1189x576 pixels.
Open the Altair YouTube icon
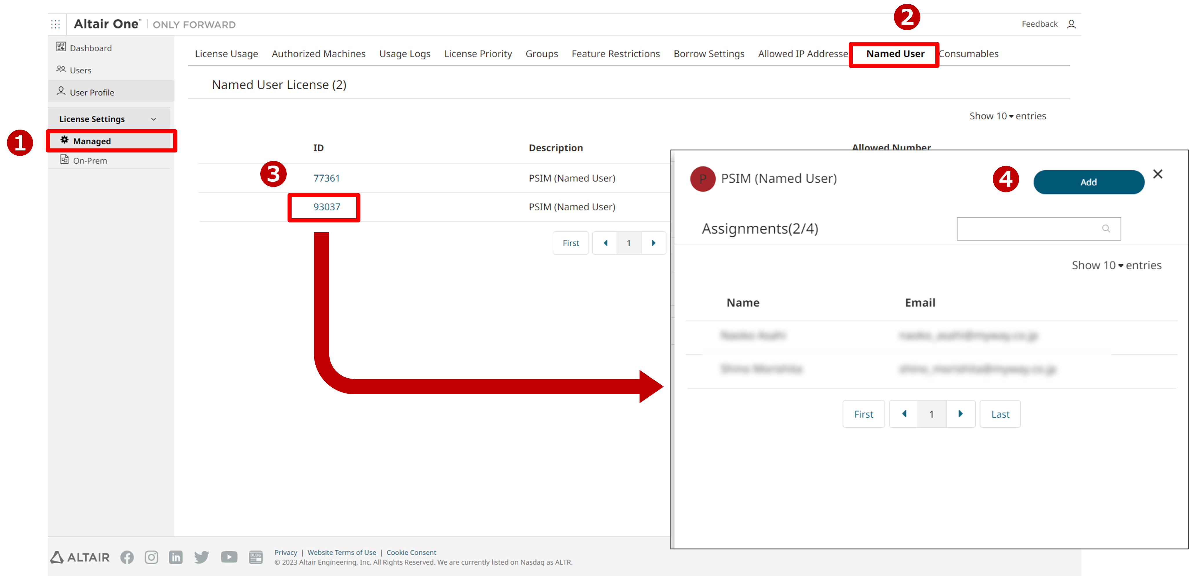click(229, 557)
